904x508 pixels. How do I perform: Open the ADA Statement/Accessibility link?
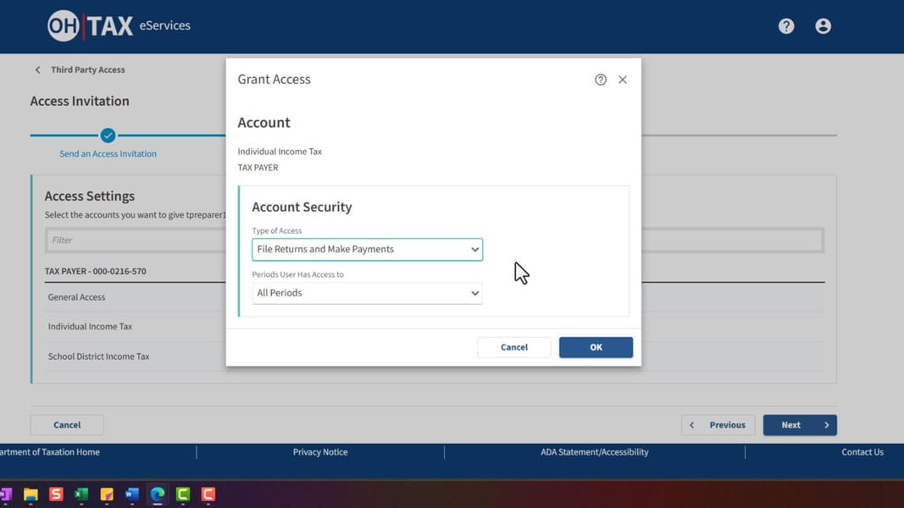click(595, 452)
